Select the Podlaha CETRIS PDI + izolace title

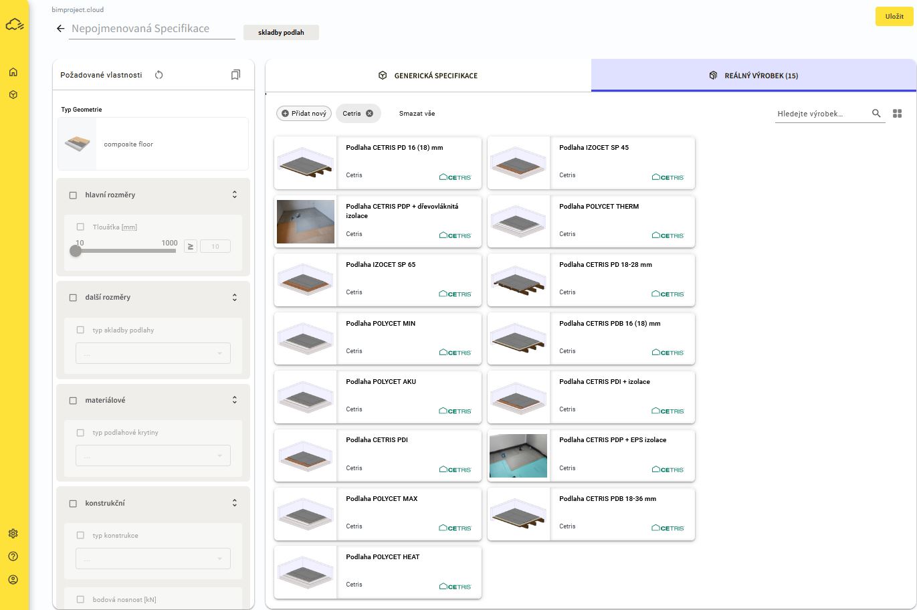[605, 382]
